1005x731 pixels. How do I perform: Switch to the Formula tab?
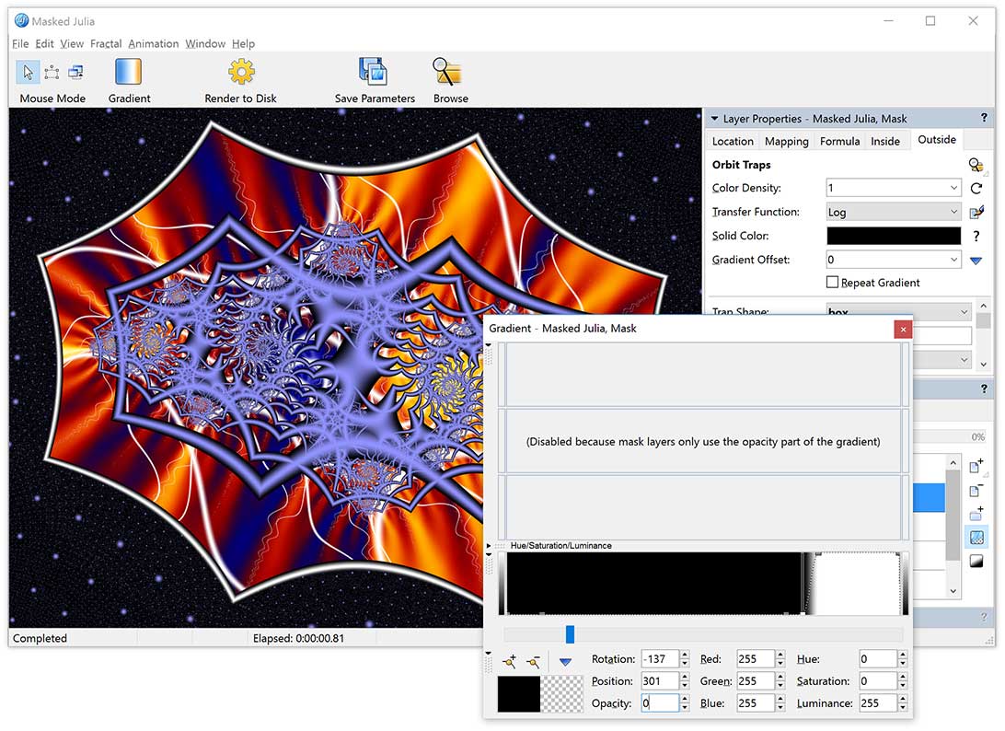[839, 141]
